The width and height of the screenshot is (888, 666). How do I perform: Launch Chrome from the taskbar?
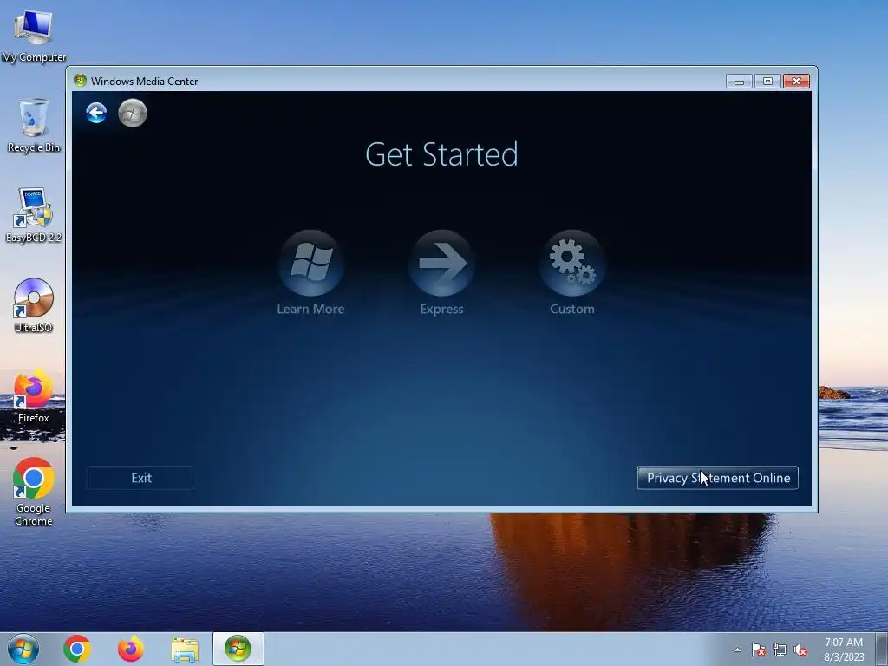tap(77, 649)
